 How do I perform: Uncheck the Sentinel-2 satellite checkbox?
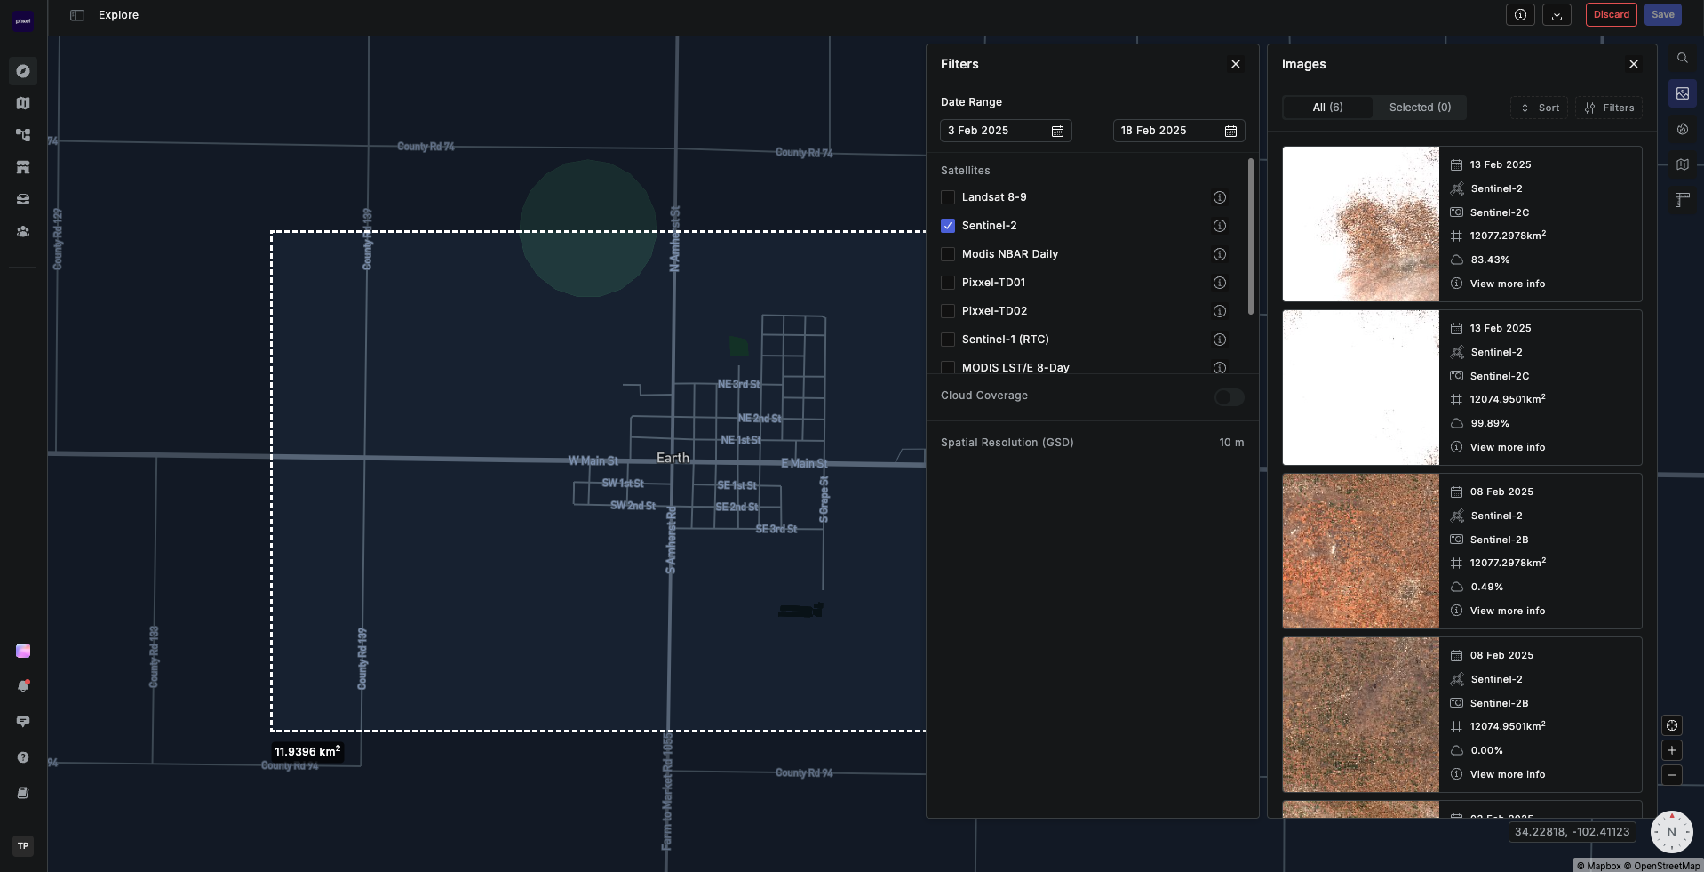point(948,226)
